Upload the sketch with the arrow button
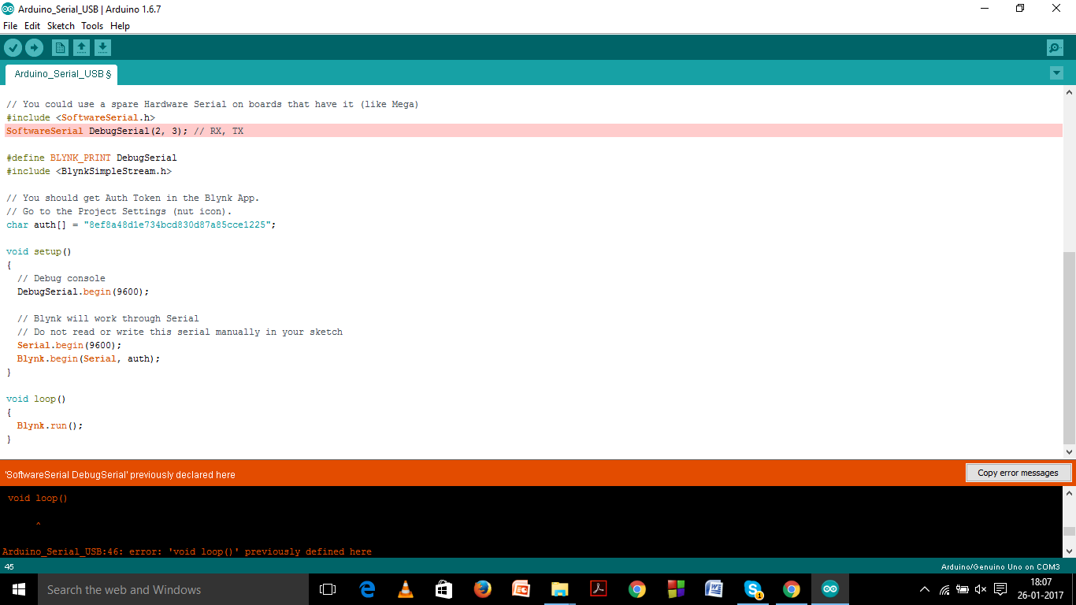This screenshot has height=605, width=1076. click(x=34, y=48)
